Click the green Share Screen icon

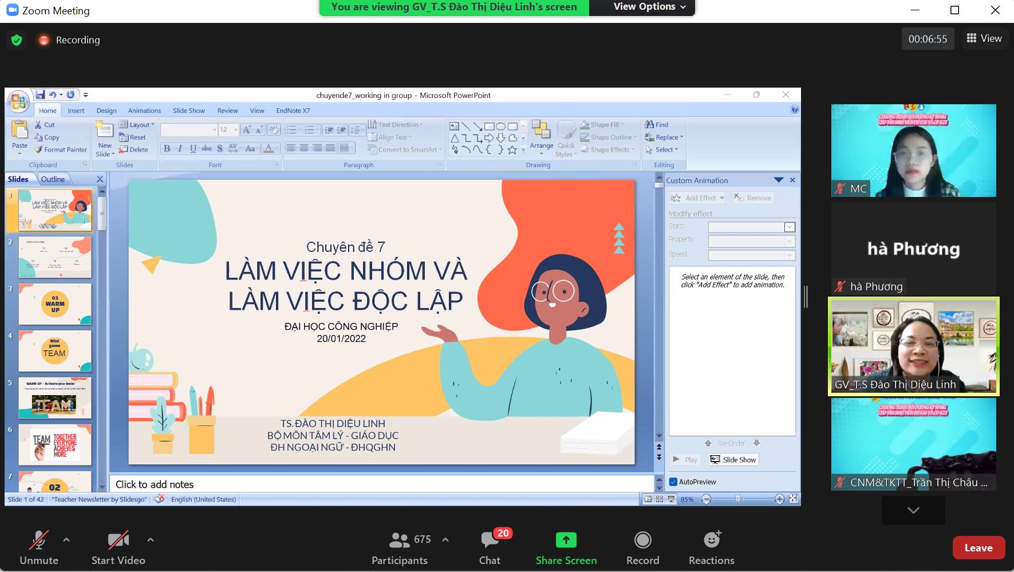[566, 541]
